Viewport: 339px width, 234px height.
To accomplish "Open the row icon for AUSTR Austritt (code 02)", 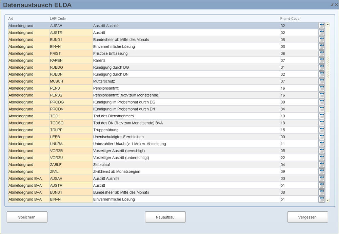I will click(321, 32).
